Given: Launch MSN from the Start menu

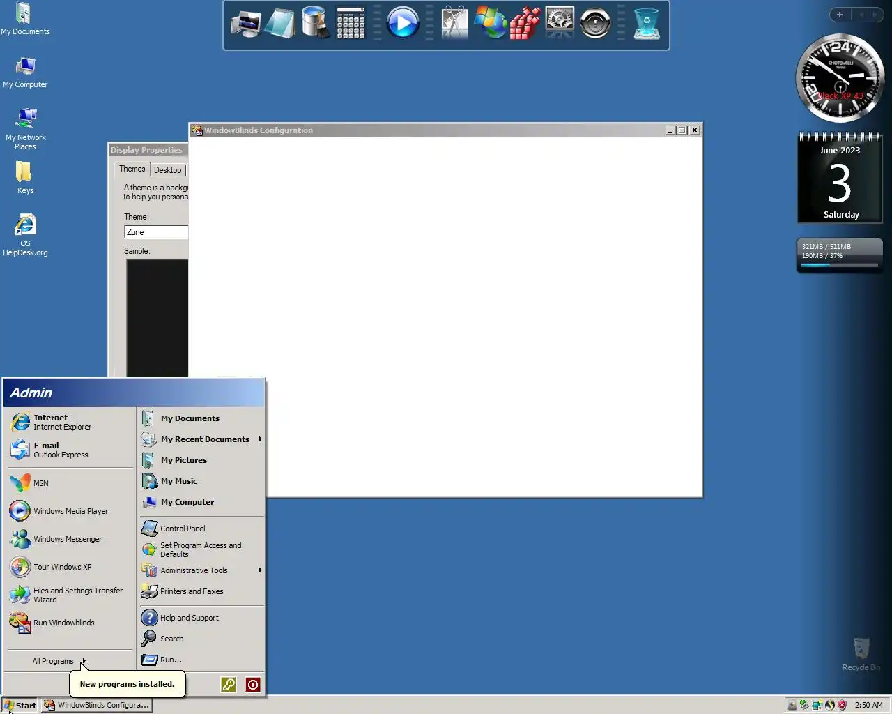Looking at the screenshot, I should pyautogui.click(x=70, y=483).
